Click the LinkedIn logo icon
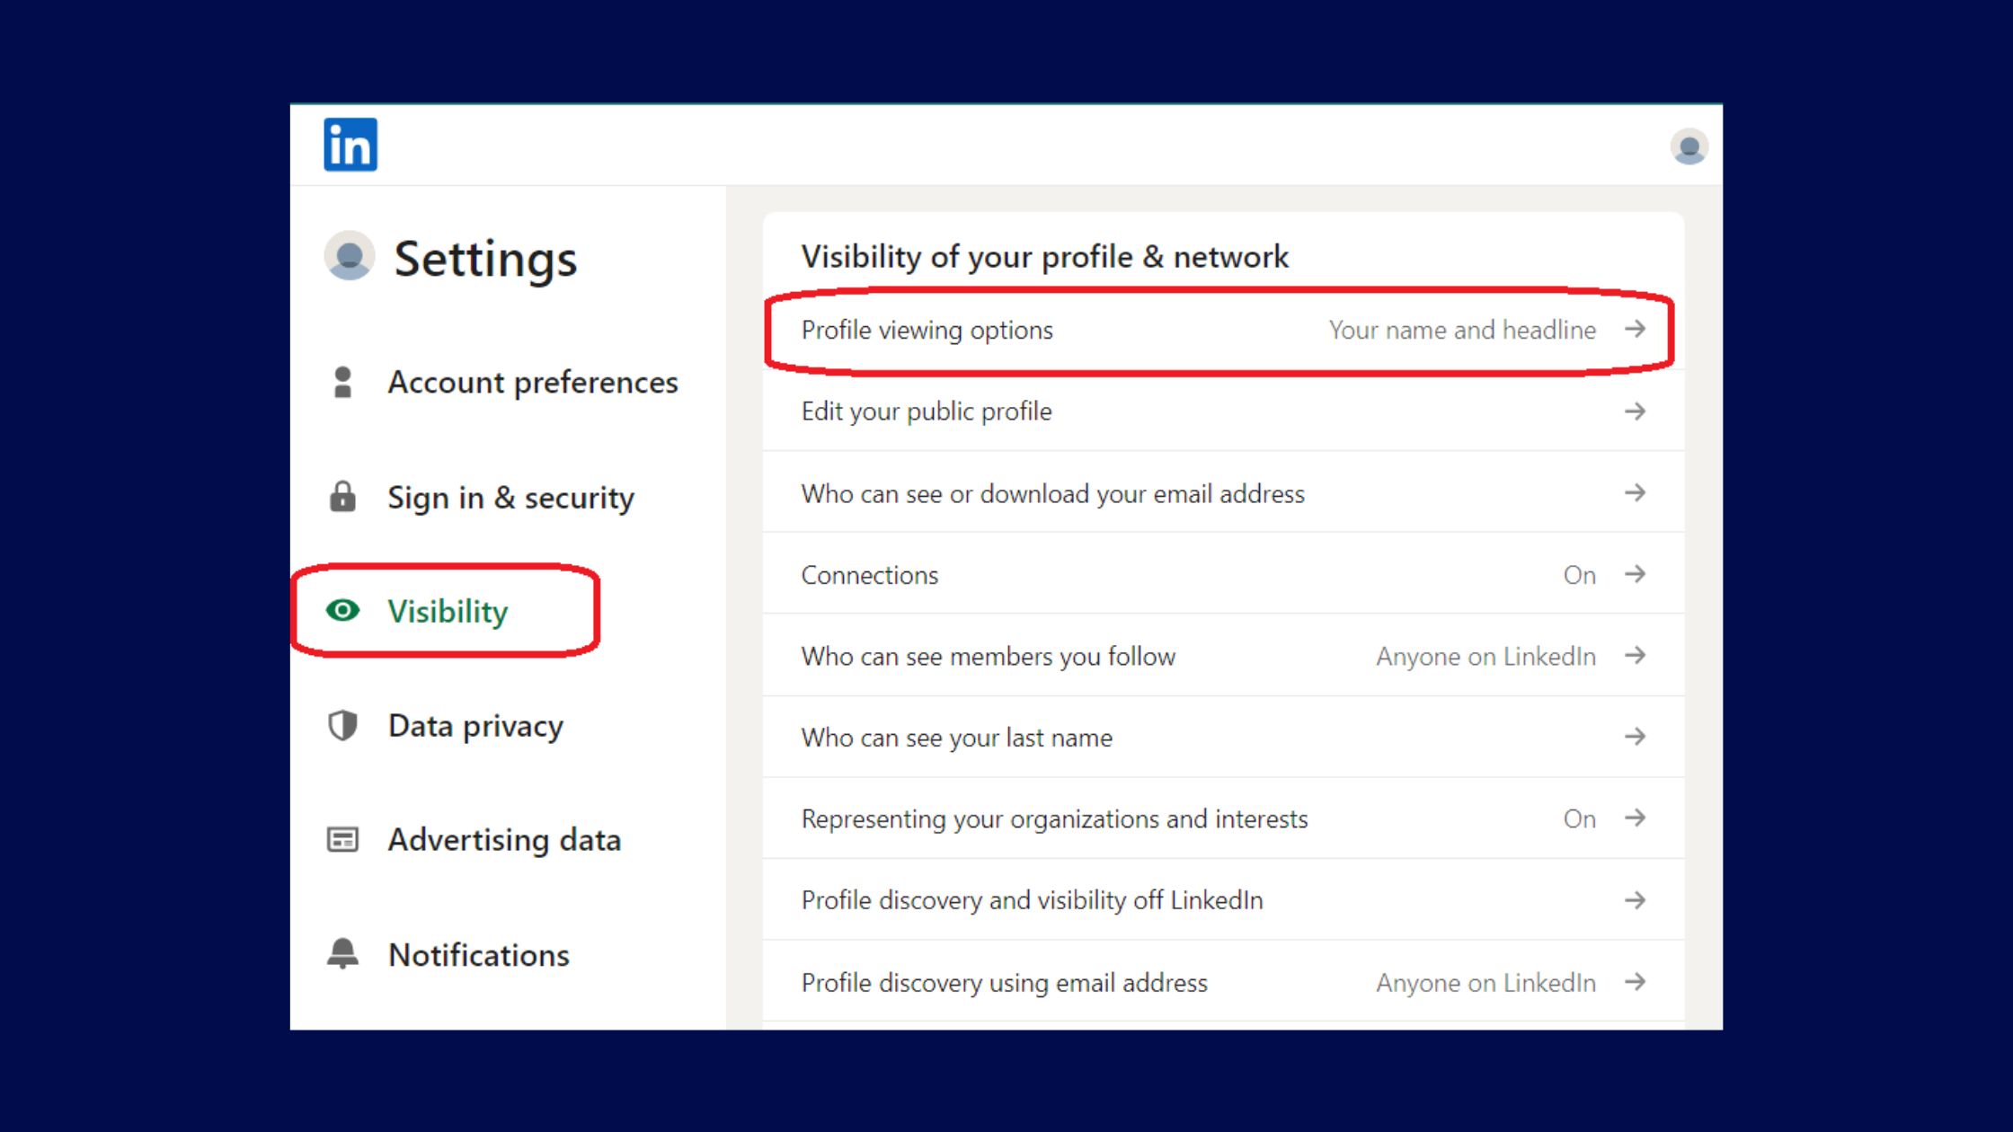Screen dimensions: 2013x1132 [350, 144]
